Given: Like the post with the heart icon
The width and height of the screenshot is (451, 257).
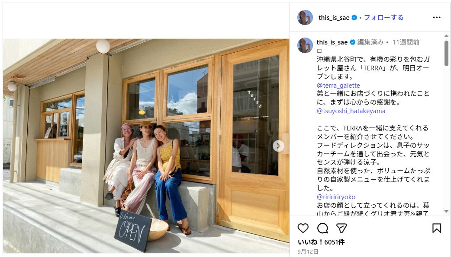Looking at the screenshot, I should [303, 228].
